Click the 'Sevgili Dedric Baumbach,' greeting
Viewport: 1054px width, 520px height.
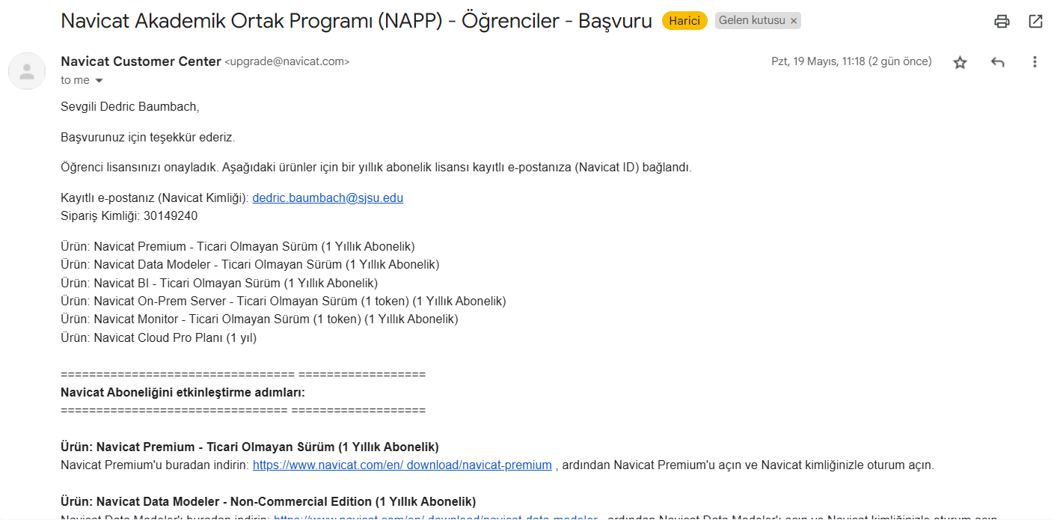pos(130,107)
